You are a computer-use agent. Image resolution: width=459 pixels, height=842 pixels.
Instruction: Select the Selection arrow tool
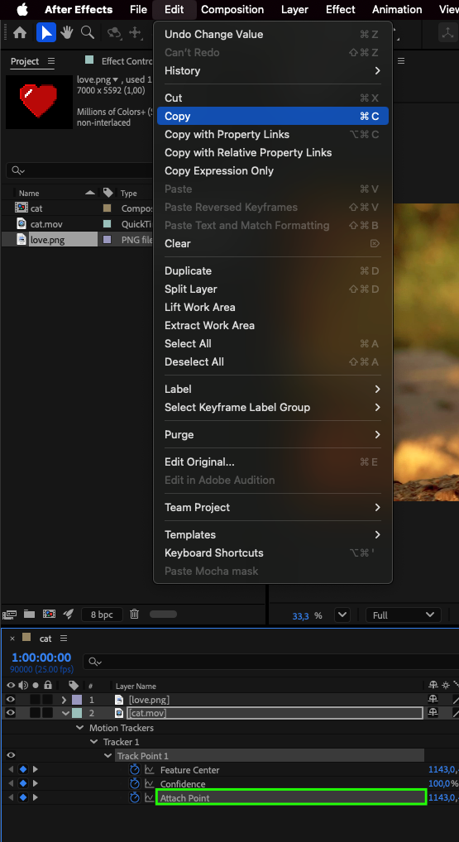(x=46, y=33)
